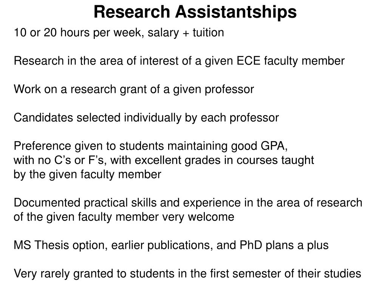Click the ECE faculty member research line
This screenshot has width=387, height=290.
179,61
